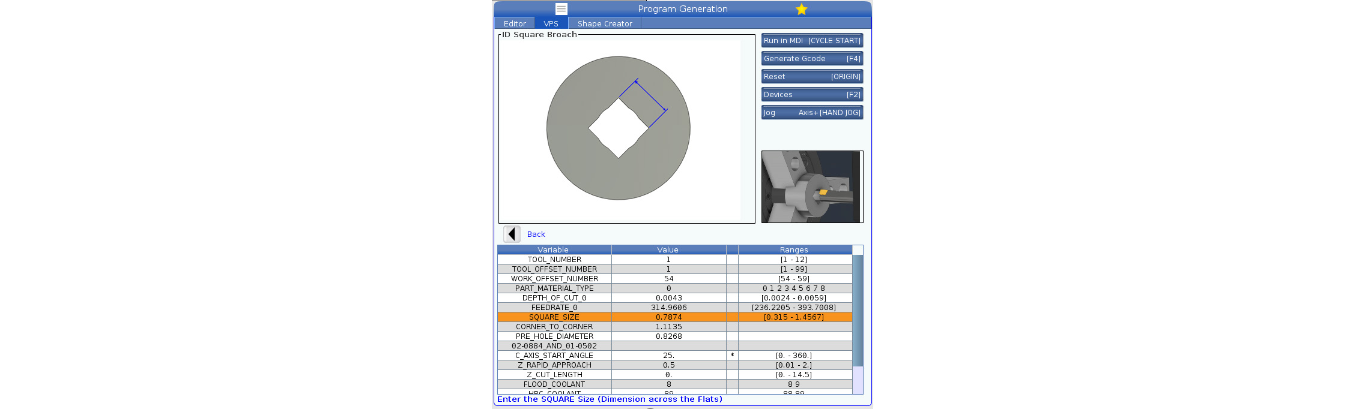Image resolution: width=1365 pixels, height=409 pixels.
Task: Select 02-0884_AND_01-0502 row
Action: tap(674, 346)
